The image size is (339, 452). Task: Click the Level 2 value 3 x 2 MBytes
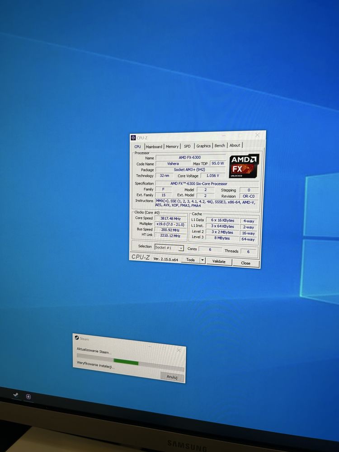(x=222, y=232)
